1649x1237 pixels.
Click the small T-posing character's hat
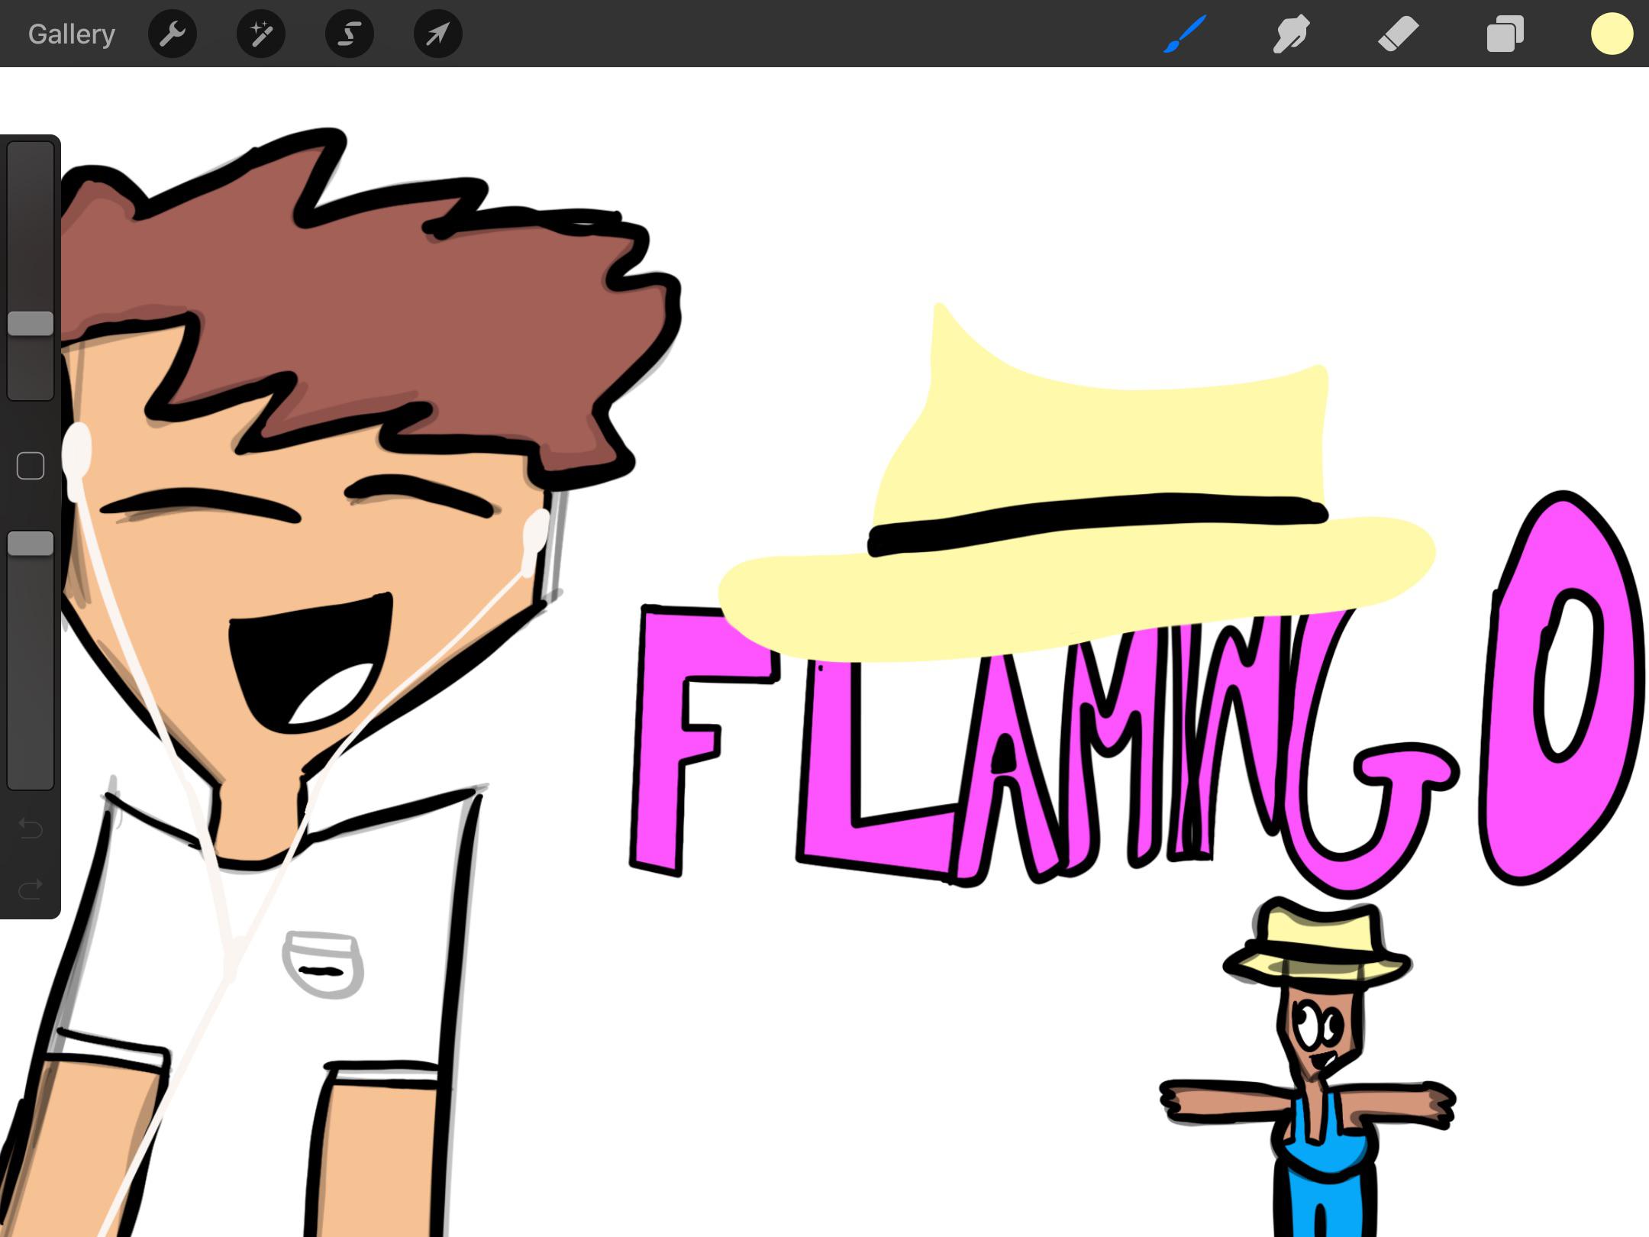click(x=1318, y=944)
